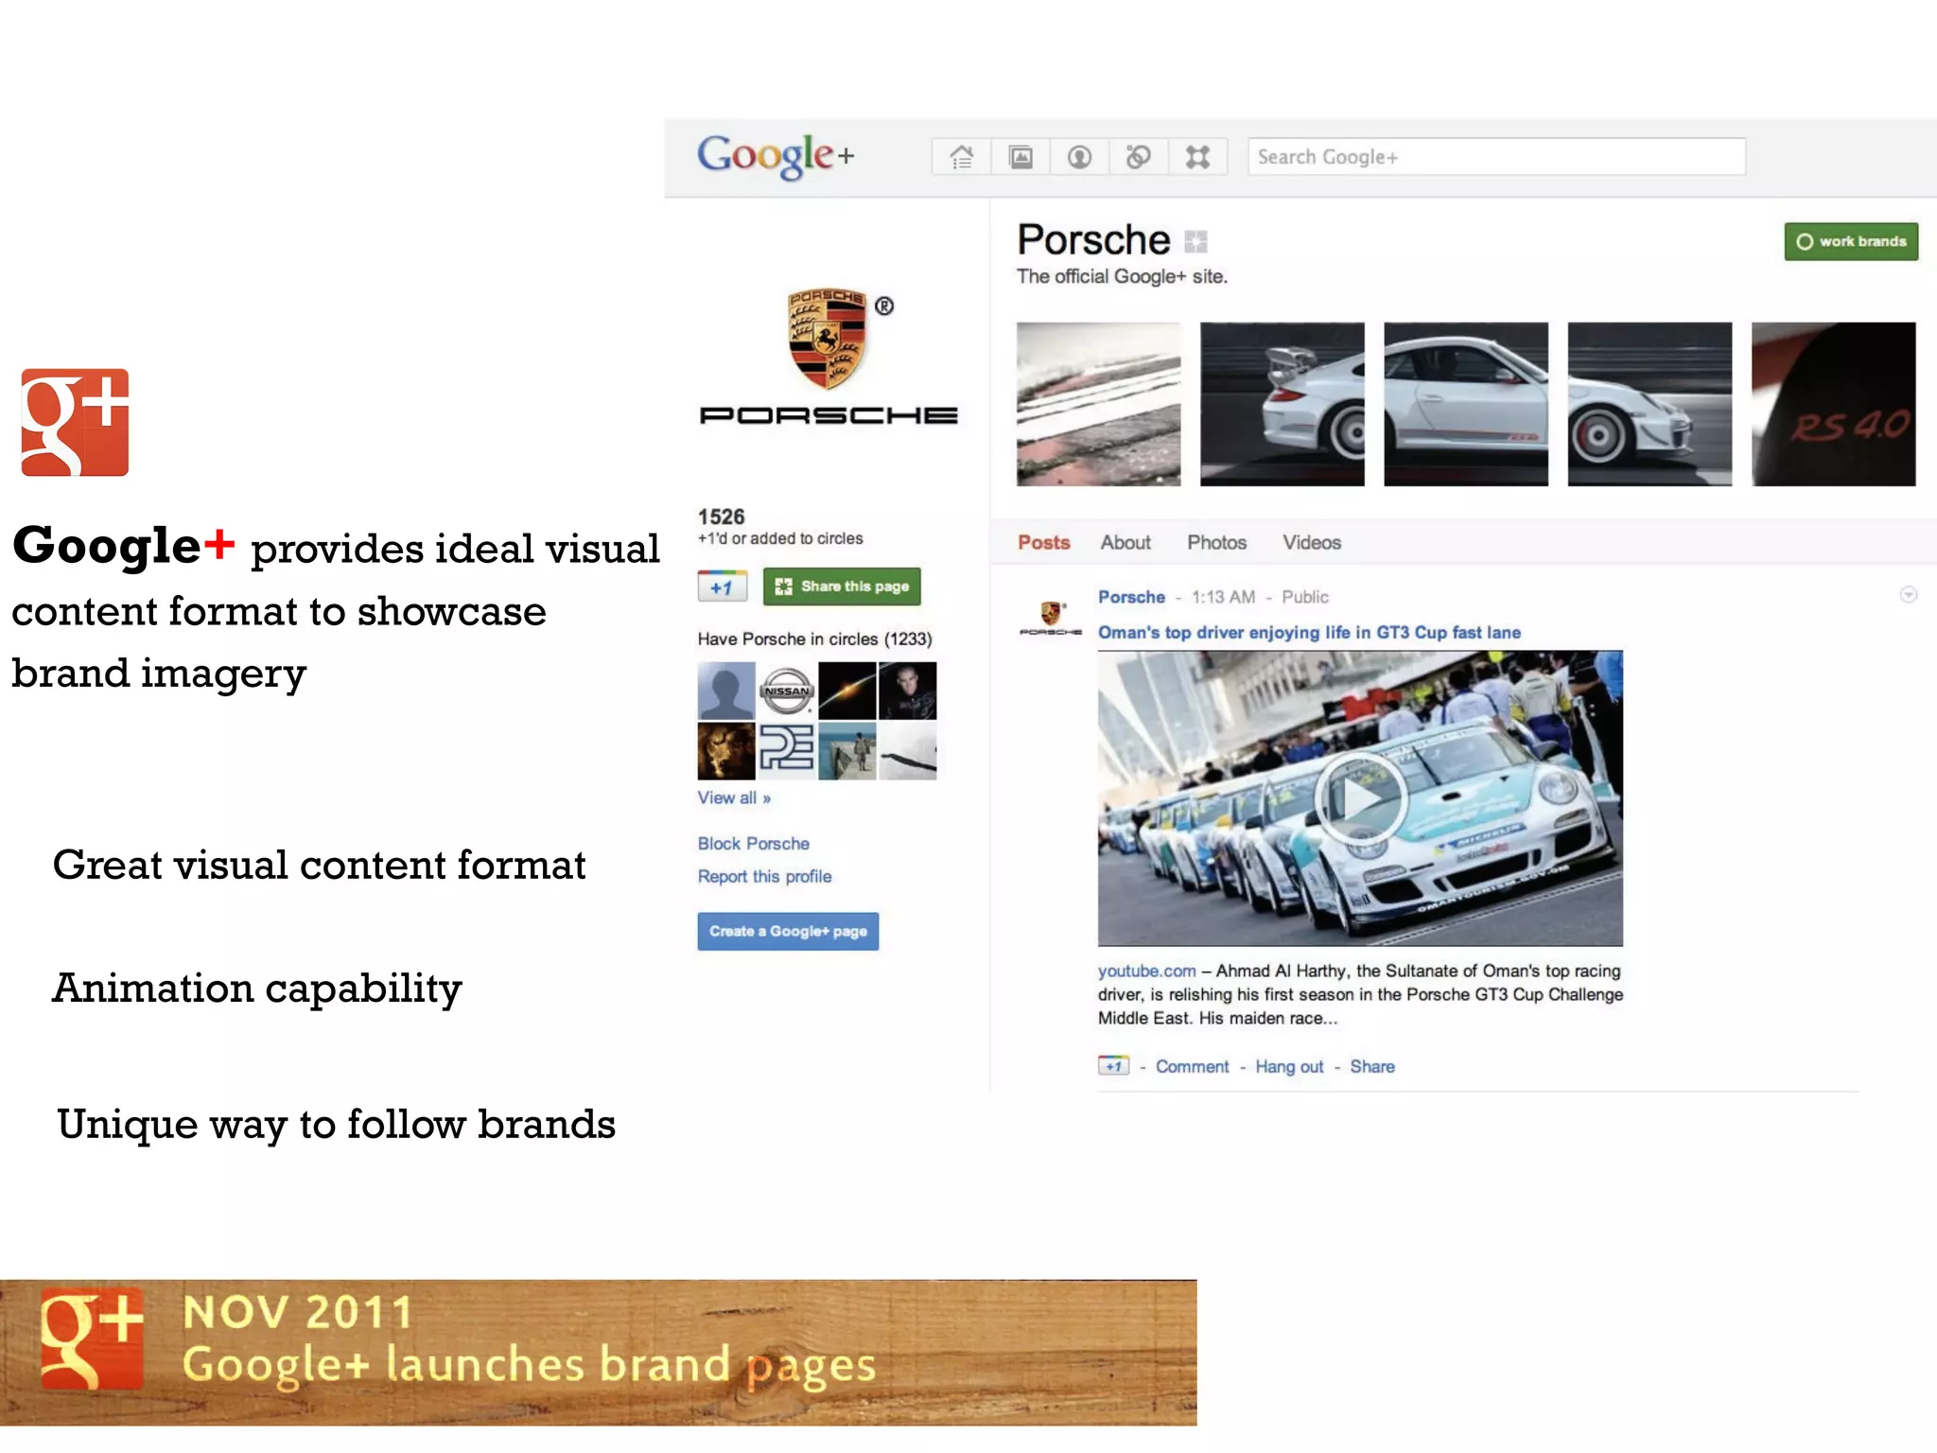
Task: Open the post options dropdown arrow
Action: click(x=1909, y=595)
